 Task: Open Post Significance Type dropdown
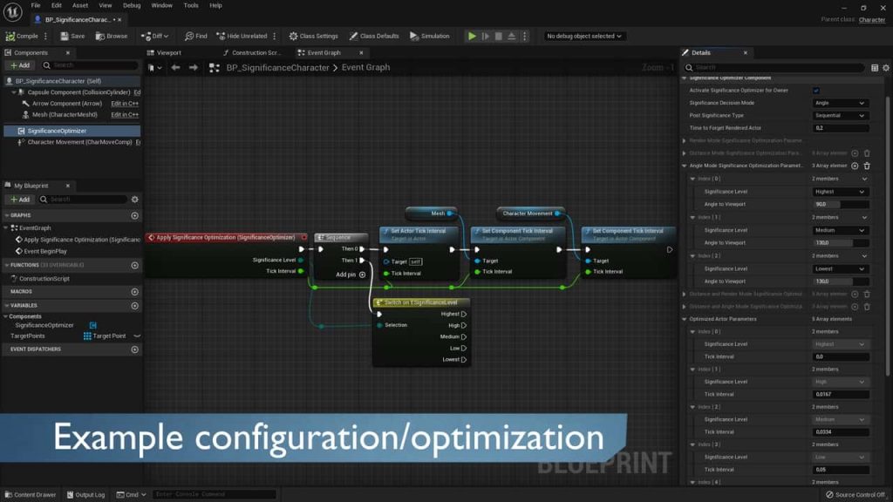[840, 116]
